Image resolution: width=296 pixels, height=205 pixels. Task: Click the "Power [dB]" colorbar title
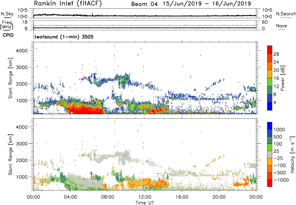coord(282,78)
